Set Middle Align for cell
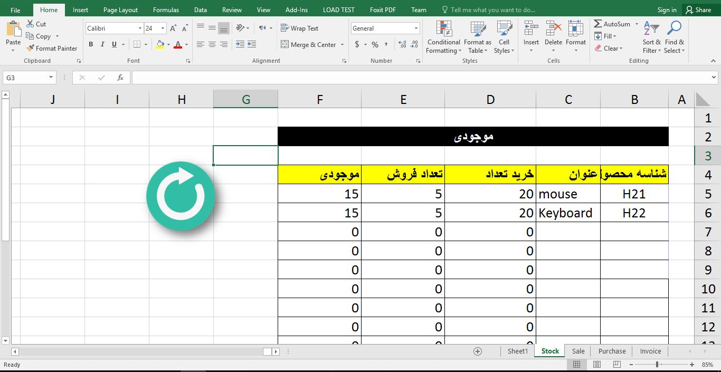 [x=212, y=28]
